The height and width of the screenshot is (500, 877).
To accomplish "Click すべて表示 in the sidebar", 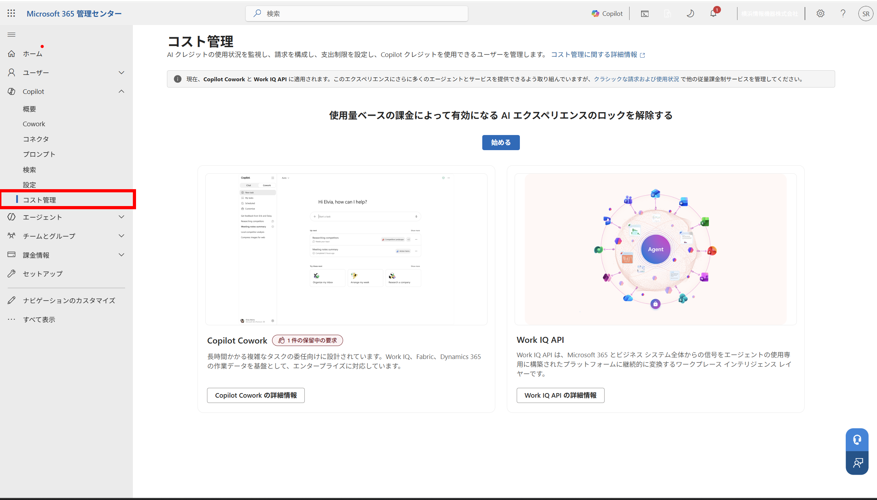I will tap(39, 319).
